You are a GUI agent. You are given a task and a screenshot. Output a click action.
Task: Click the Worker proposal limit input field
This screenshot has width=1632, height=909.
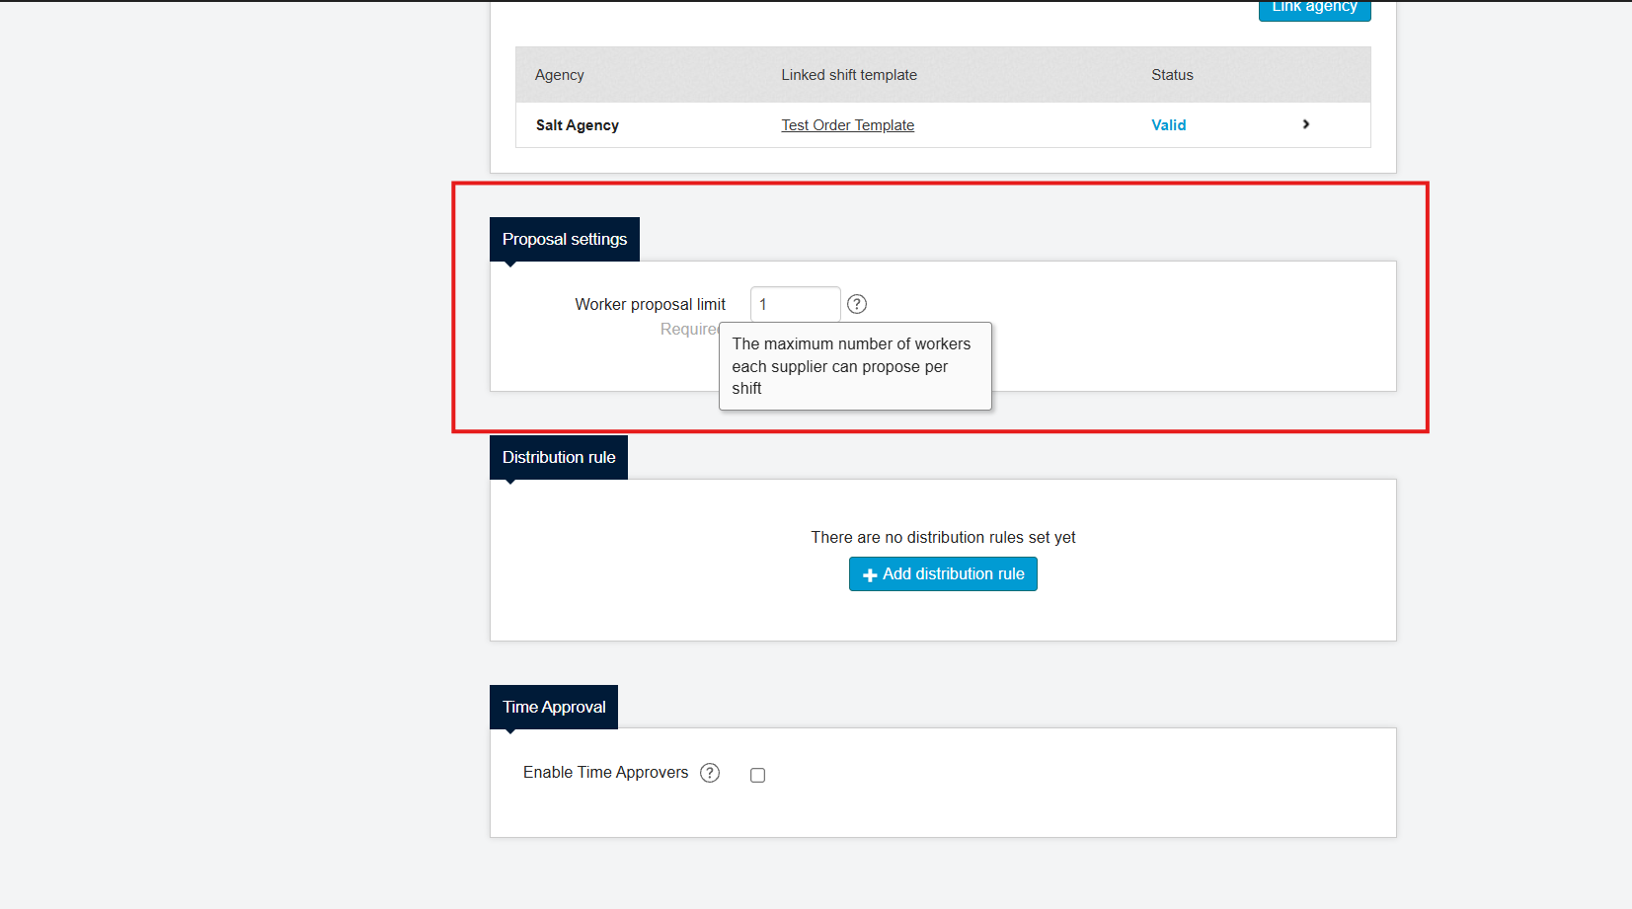795,304
